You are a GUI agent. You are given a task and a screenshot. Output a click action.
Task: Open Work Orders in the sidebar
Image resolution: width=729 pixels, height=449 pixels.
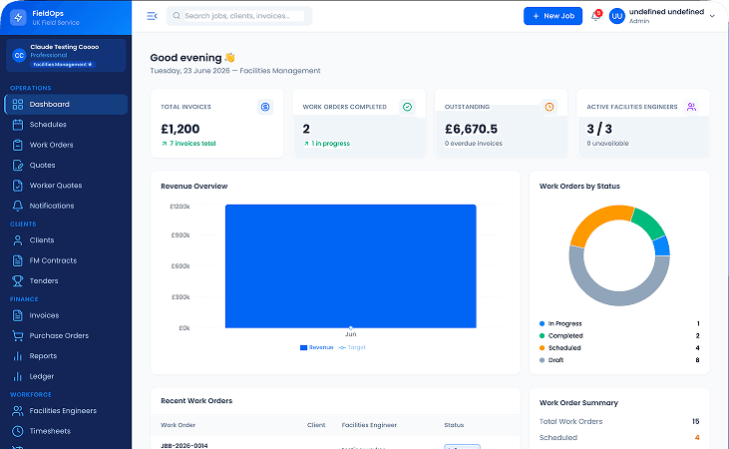click(66, 145)
